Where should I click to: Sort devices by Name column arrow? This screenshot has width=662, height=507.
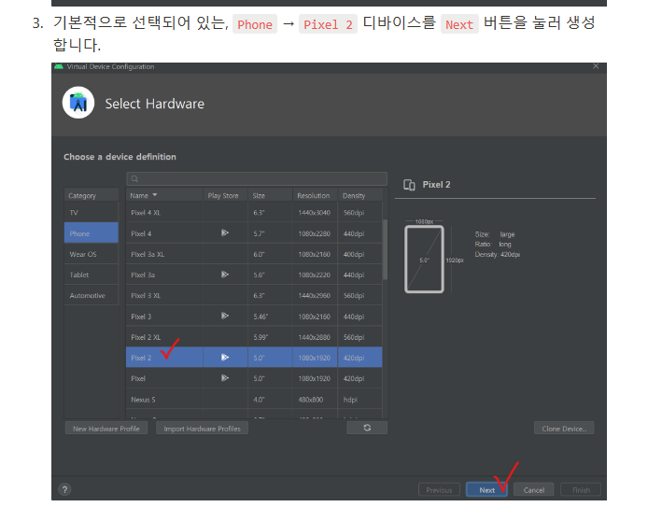[x=154, y=195]
